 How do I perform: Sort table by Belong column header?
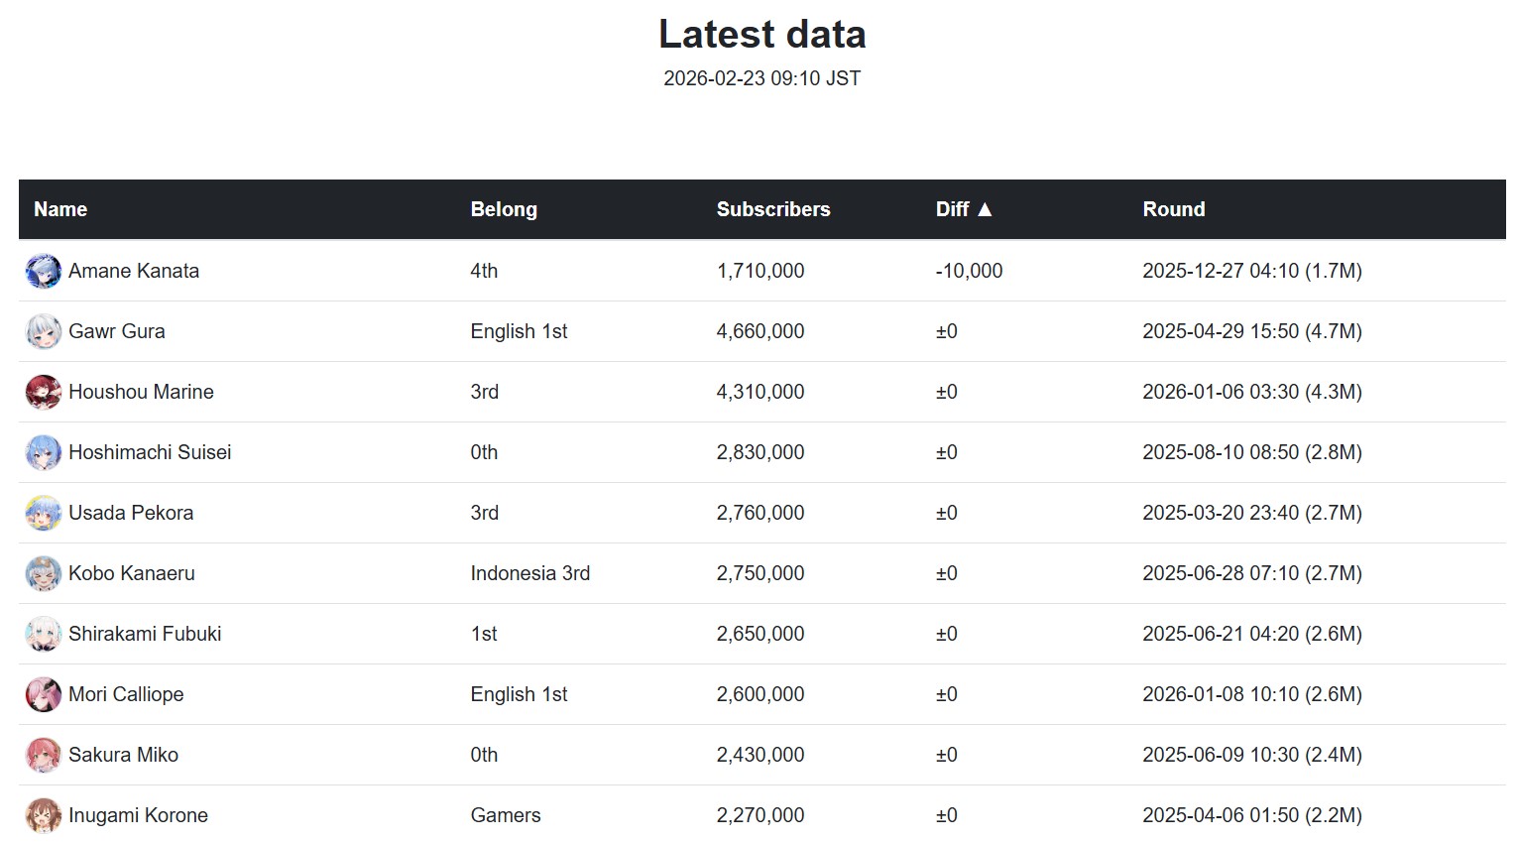pos(504,209)
